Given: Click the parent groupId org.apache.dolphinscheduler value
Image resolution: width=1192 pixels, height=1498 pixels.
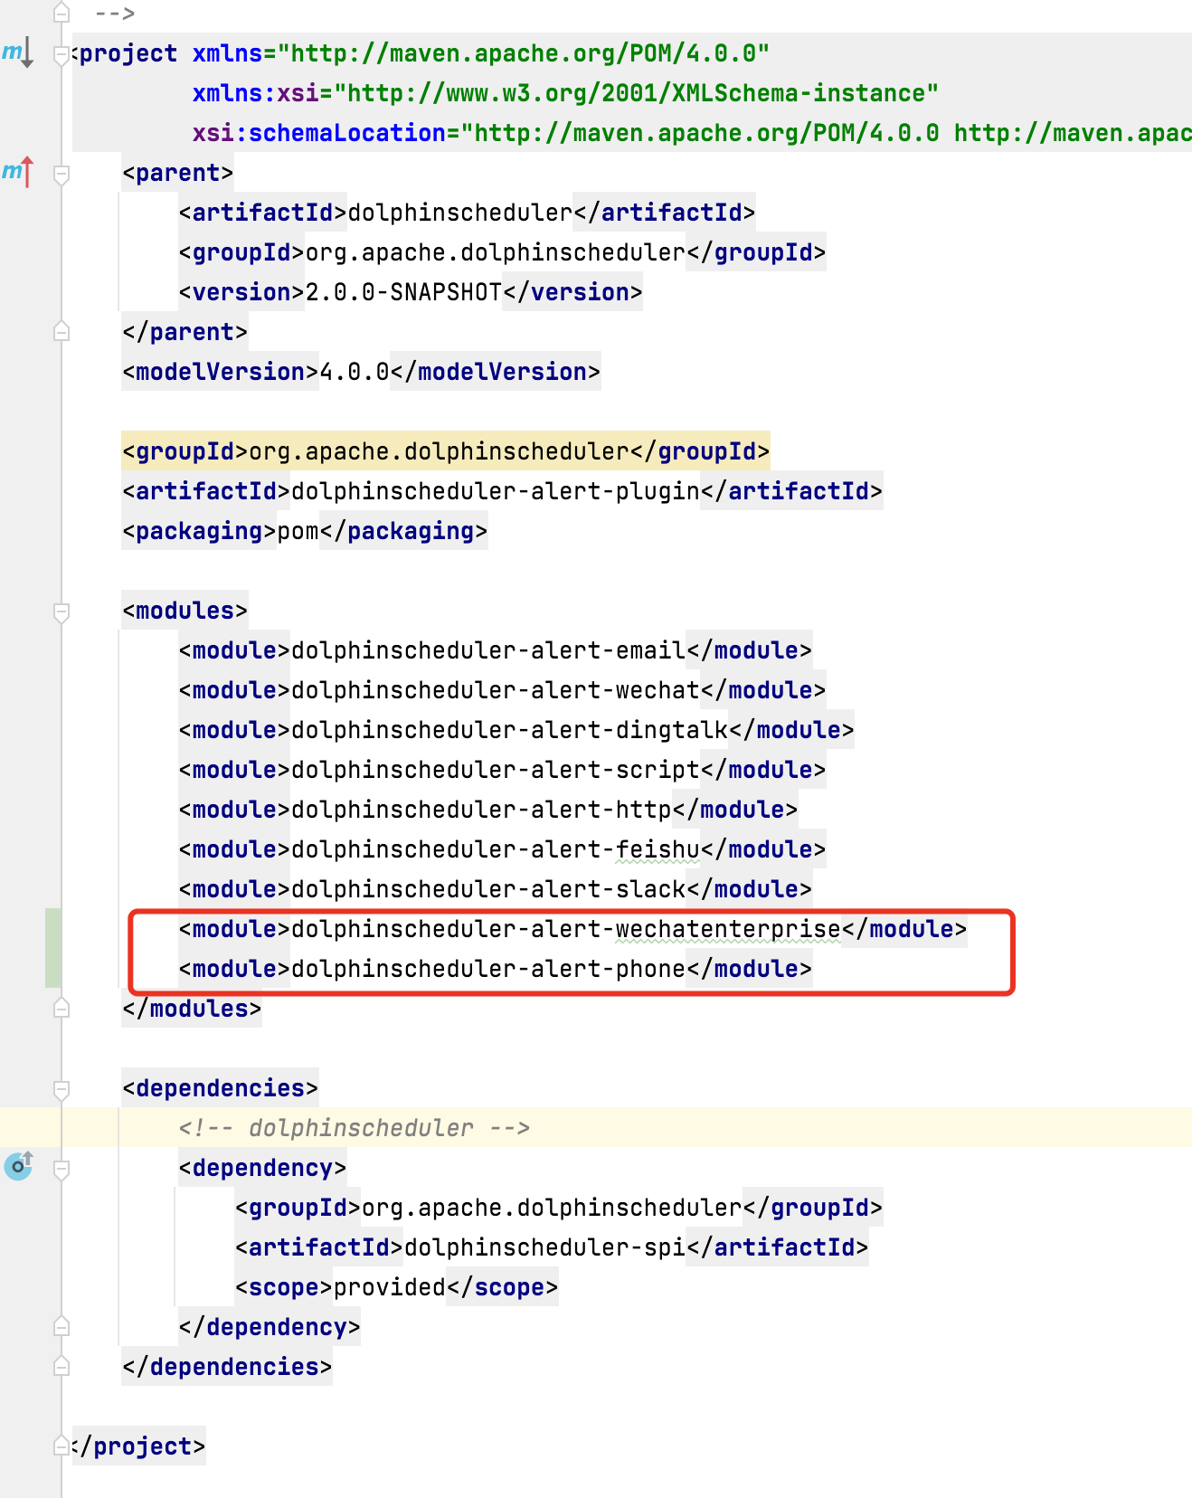Looking at the screenshot, I should pos(496,252).
